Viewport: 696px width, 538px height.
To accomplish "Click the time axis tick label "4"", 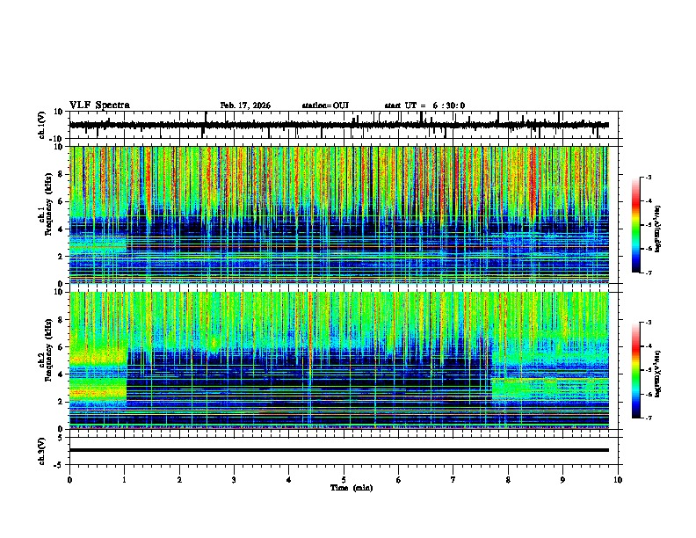I will [289, 480].
